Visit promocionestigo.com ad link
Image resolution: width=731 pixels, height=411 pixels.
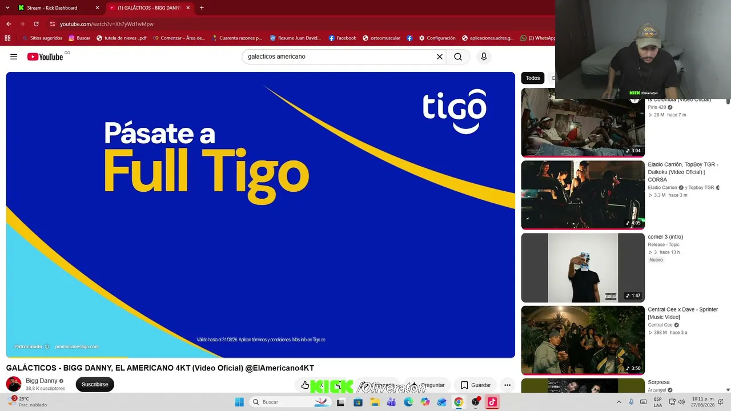pos(77,346)
